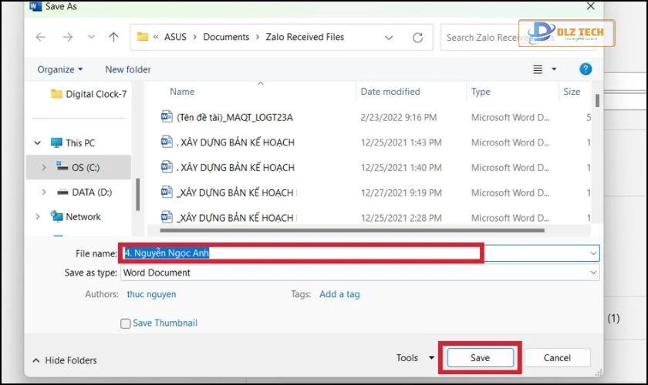
Task: Sort files by Date modified column
Action: 390,92
